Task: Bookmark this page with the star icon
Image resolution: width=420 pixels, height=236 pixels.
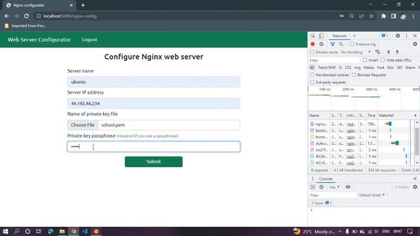Action: (x=371, y=16)
